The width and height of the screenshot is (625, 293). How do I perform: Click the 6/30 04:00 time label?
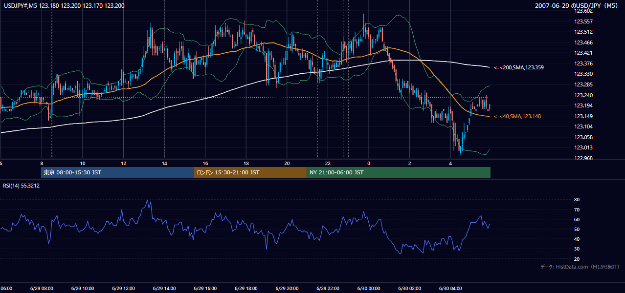click(x=450, y=288)
